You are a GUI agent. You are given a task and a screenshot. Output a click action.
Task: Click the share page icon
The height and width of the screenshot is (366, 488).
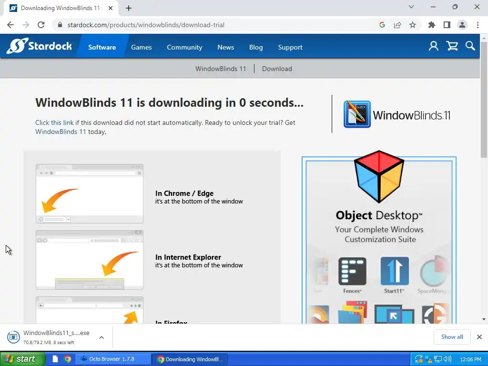[x=397, y=25]
